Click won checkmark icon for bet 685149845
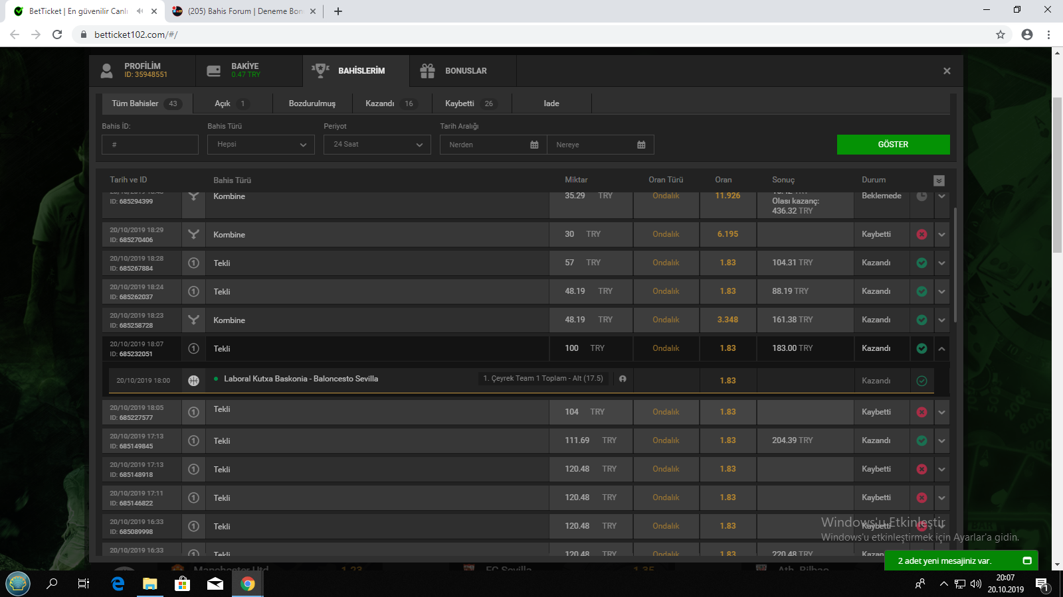 [x=921, y=440]
